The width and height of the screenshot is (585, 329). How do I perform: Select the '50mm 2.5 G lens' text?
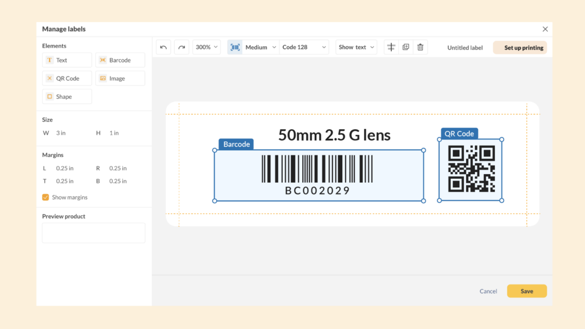[x=334, y=135]
